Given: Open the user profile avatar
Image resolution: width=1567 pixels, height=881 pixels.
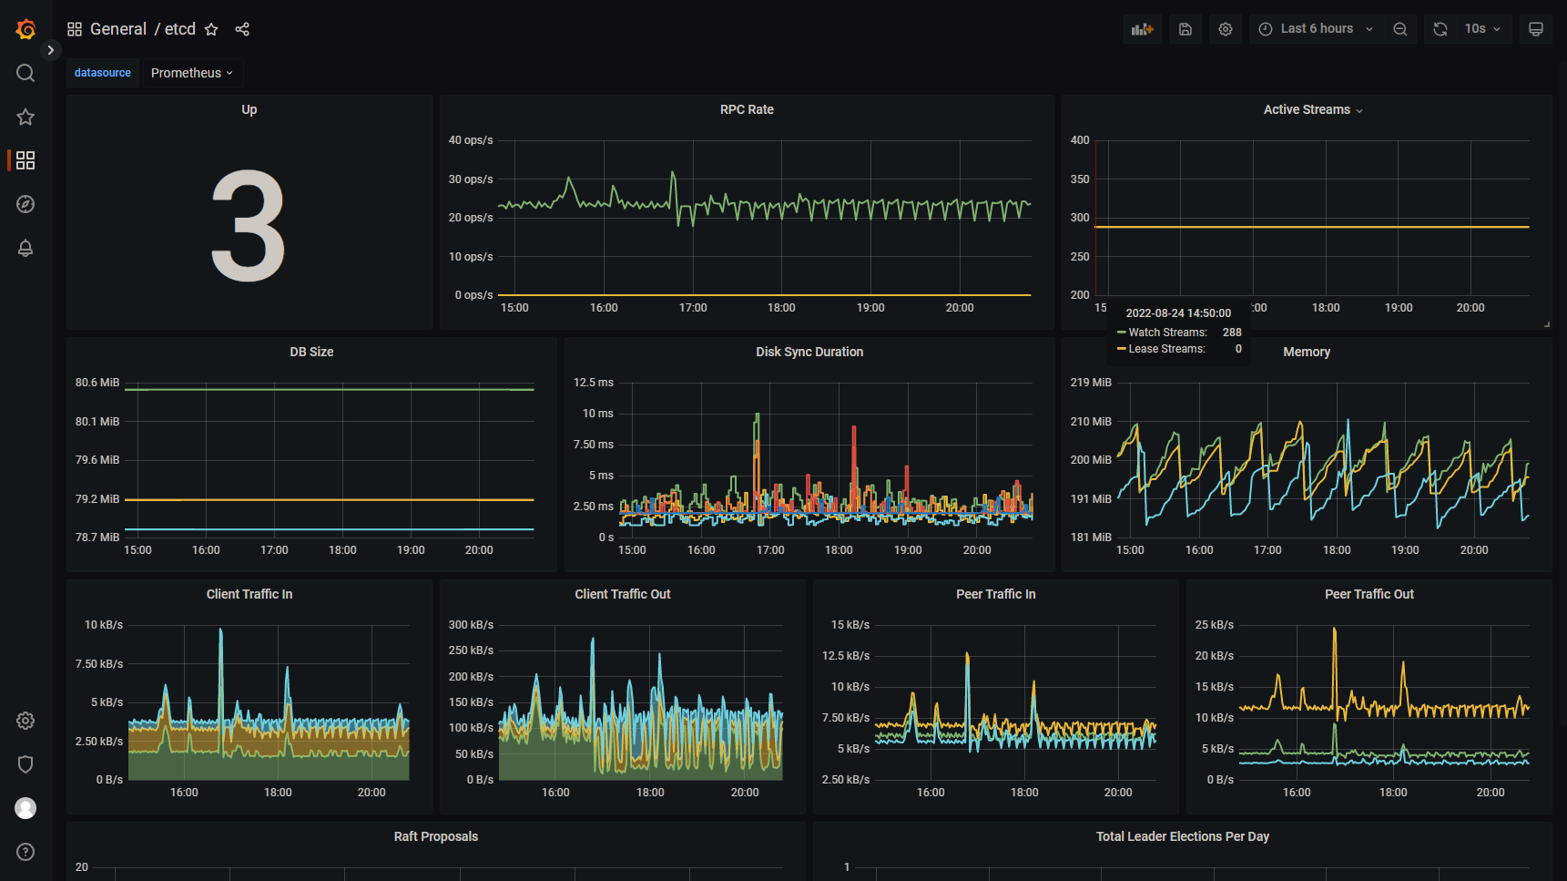Looking at the screenshot, I should pyautogui.click(x=25, y=808).
